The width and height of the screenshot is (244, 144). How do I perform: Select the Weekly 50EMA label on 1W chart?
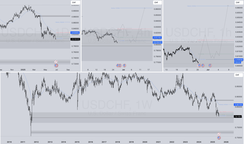click(224, 105)
